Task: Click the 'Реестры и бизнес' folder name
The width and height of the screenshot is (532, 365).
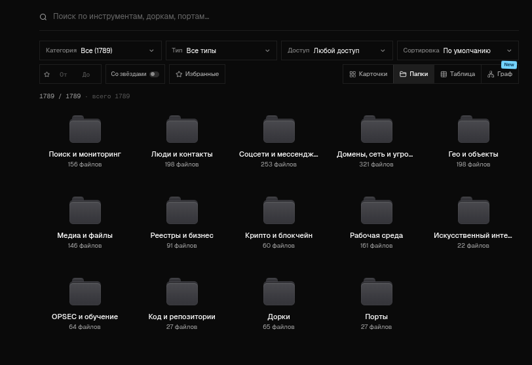Action: coord(182,235)
